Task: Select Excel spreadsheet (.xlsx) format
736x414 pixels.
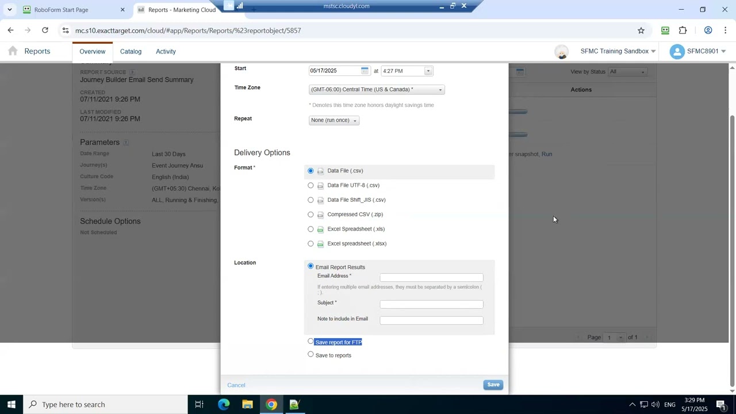Action: pyautogui.click(x=310, y=244)
